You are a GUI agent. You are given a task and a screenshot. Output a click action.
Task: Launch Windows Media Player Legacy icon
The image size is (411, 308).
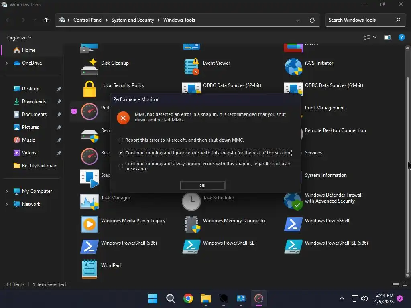point(90,224)
